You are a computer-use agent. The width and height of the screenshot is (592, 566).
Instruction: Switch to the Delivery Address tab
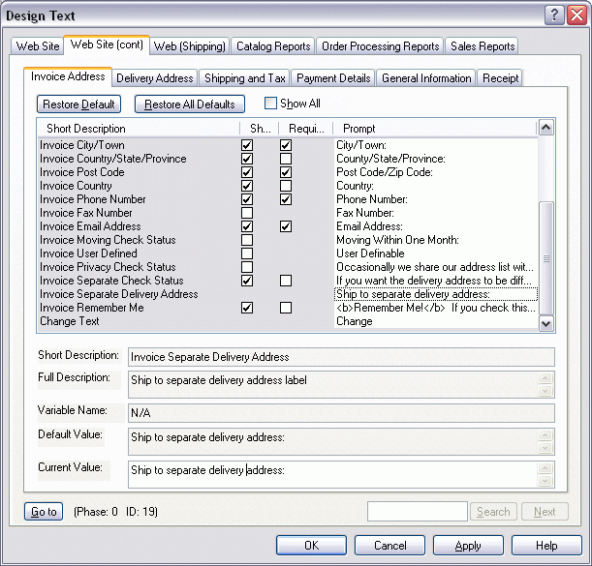(x=155, y=78)
